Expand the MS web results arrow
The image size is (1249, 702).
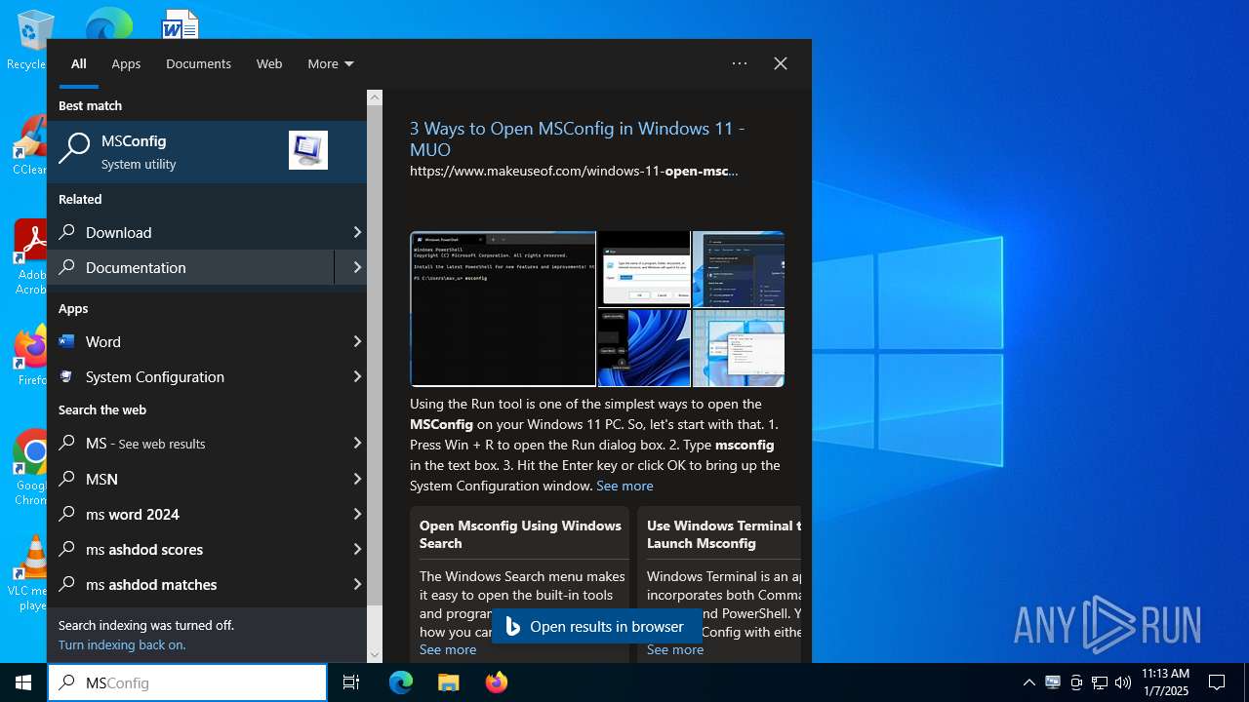[357, 444]
